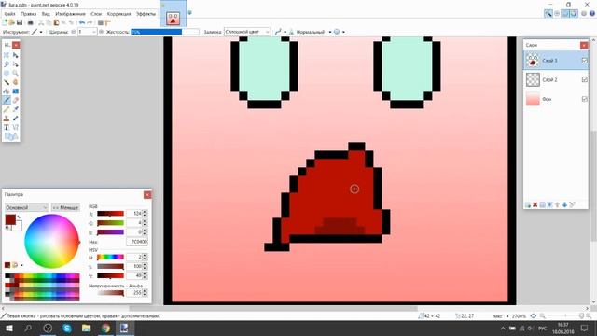Image resolution: width=597 pixels, height=336 pixels.
Task: Click the New image toolbar icon
Action: [5, 22]
